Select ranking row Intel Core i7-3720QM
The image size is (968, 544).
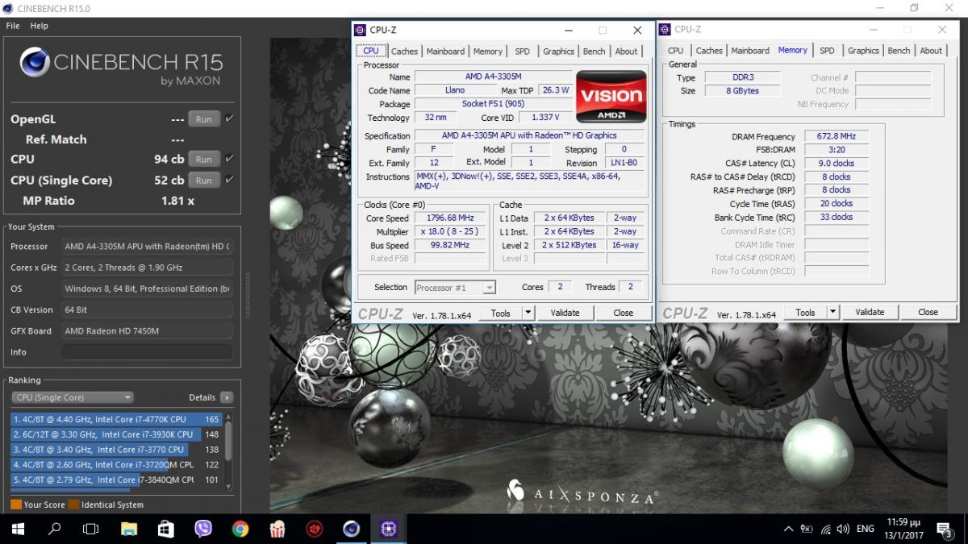116,465
